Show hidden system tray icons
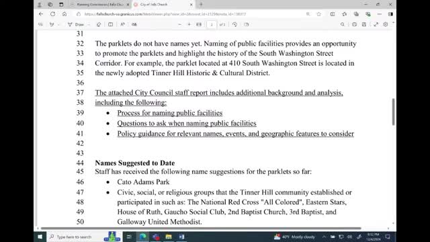The height and width of the screenshot is (242, 430). tap(324, 237)
